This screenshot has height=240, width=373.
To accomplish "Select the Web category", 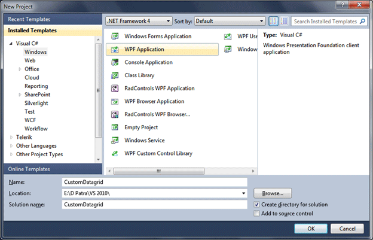I will pos(30,60).
